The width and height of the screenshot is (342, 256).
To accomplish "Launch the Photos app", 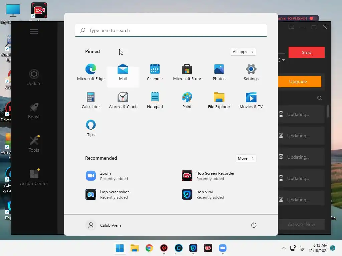I will point(219,72).
